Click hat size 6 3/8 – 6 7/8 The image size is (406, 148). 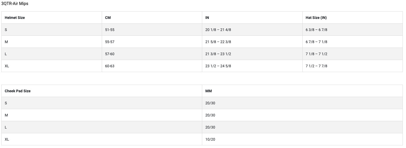316,30
